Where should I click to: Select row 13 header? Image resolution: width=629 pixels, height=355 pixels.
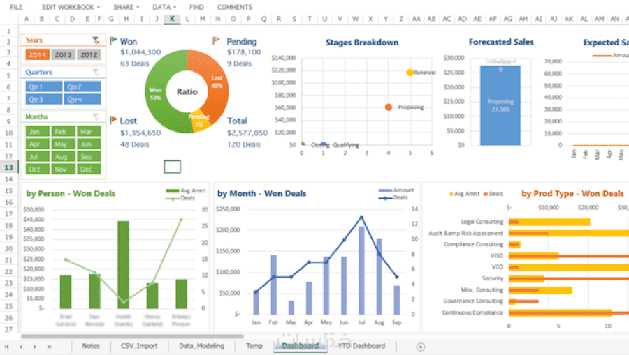(x=8, y=167)
